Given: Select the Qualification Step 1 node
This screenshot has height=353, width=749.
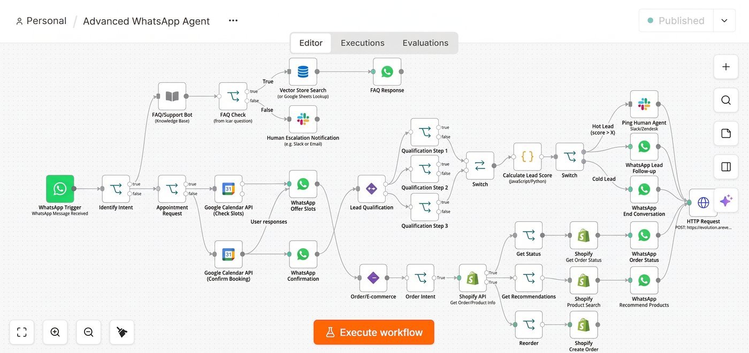Looking at the screenshot, I should tap(424, 132).
